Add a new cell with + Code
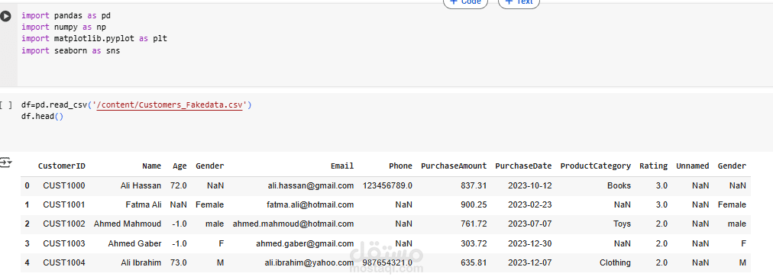 coord(465,2)
